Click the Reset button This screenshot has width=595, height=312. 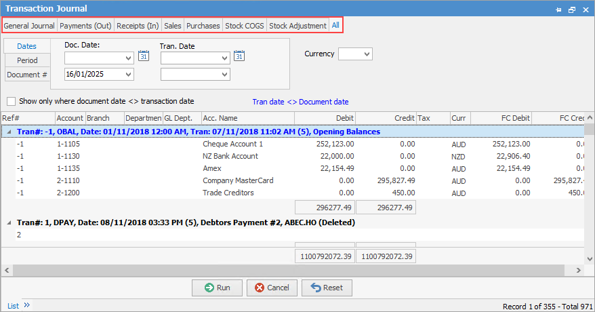pyautogui.click(x=327, y=288)
